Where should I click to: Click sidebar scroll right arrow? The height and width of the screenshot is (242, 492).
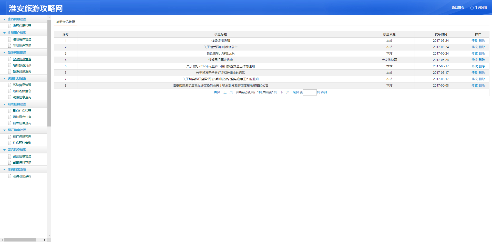click(x=45, y=240)
